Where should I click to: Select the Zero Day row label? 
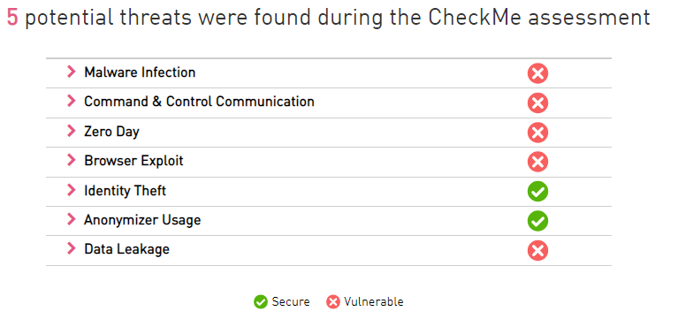pyautogui.click(x=111, y=132)
